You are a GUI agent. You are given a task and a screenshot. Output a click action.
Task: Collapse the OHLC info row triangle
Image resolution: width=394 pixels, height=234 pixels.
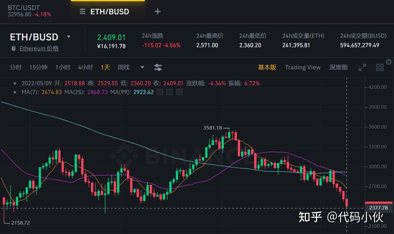(15, 83)
